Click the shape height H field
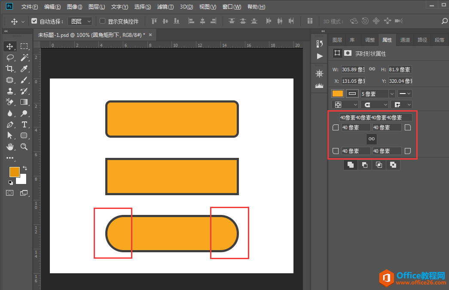Image resolution: width=449 pixels, height=290 pixels. [400, 69]
